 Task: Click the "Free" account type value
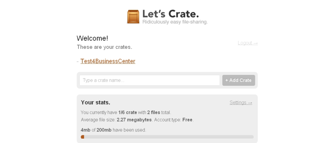187,120
